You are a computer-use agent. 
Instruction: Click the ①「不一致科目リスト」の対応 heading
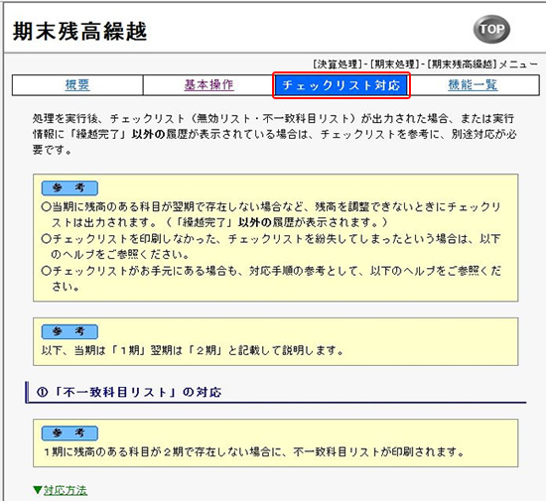click(129, 392)
